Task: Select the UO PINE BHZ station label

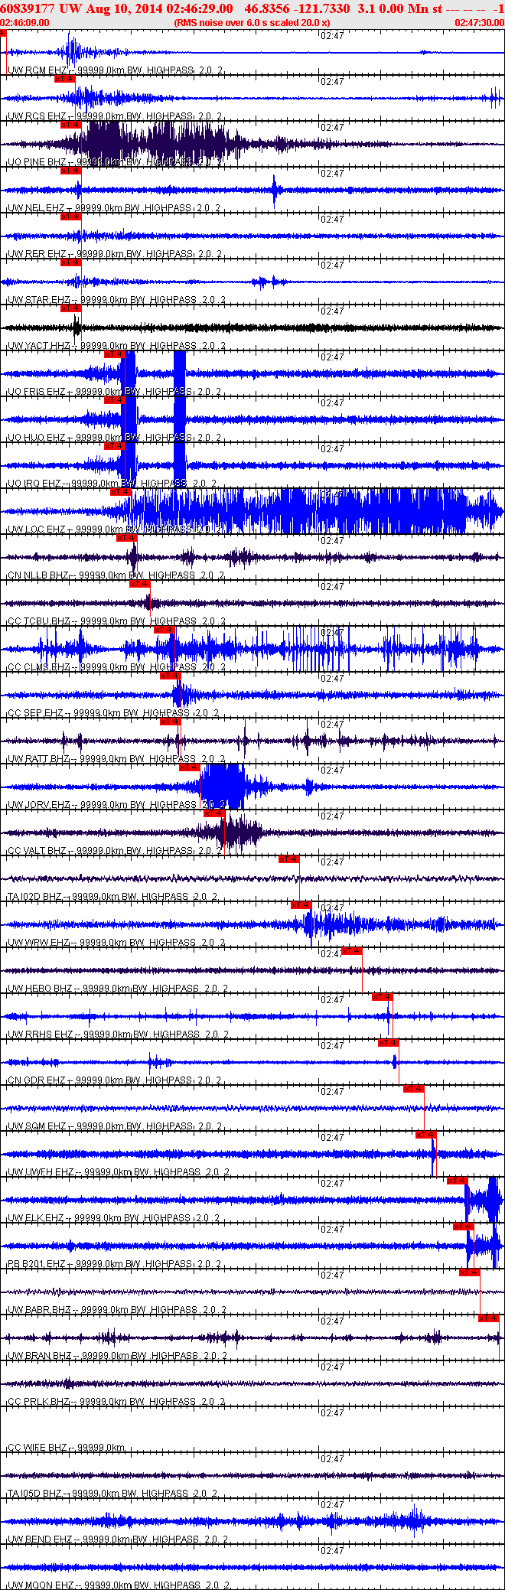Action: 37,162
